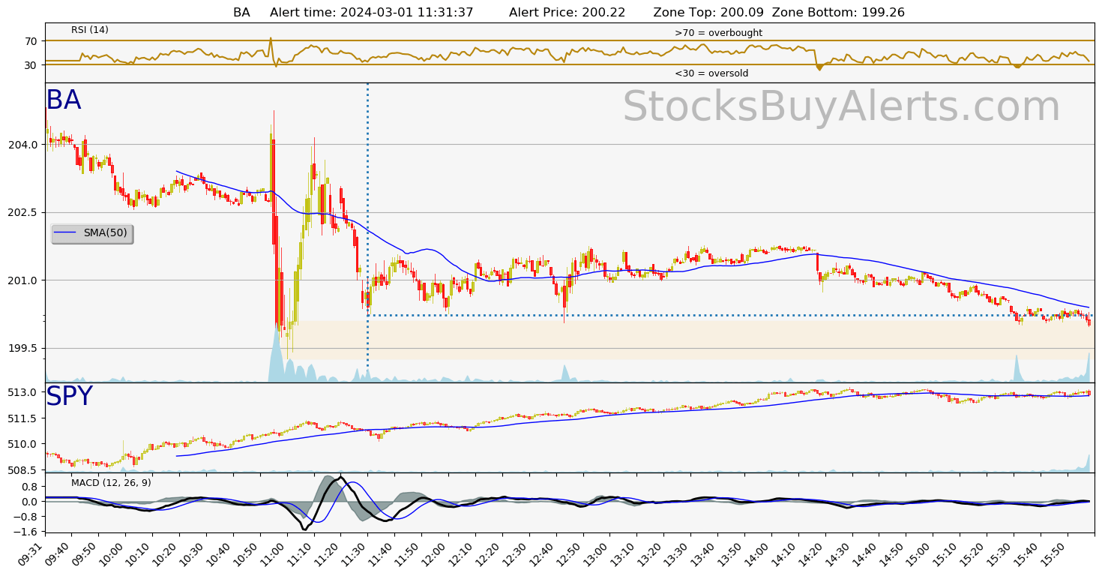Click the MACD histogram peak near 11:15
The width and height of the screenshot is (1105, 576).
[x=329, y=487]
